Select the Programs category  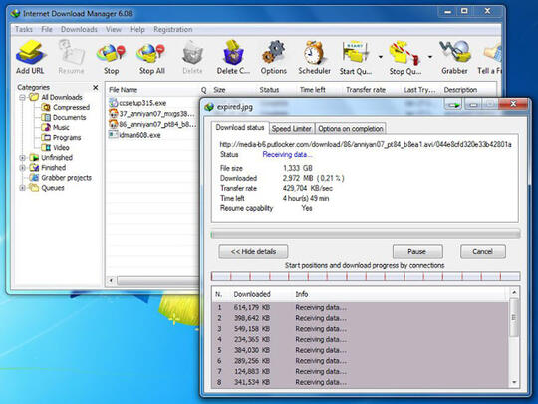coord(61,137)
